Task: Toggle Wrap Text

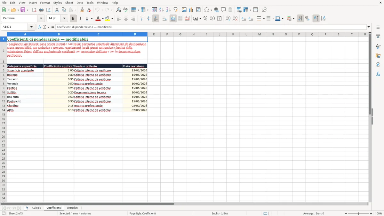Action: pyautogui.click(x=164, y=19)
